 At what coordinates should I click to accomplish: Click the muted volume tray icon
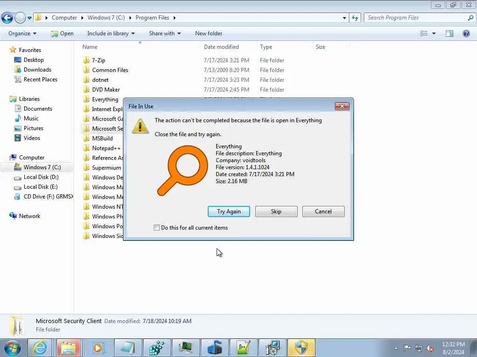click(x=430, y=348)
